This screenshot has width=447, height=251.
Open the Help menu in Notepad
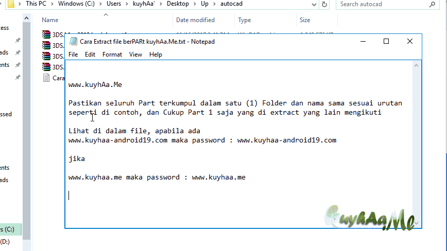point(156,55)
